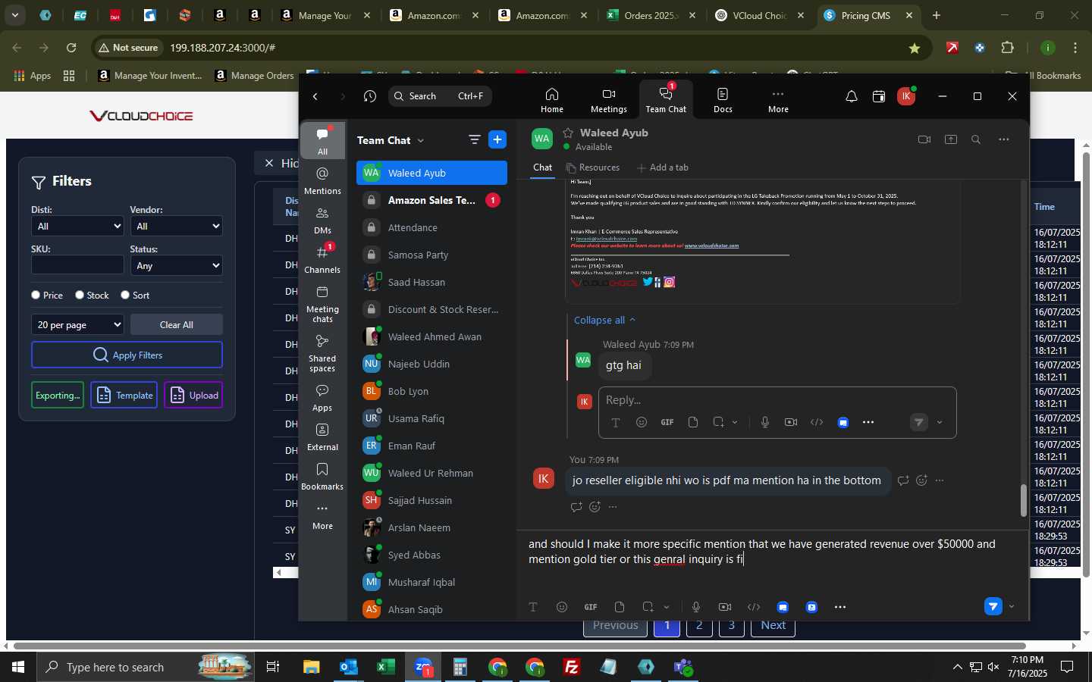Click the chat history clock icon
Image resolution: width=1092 pixels, height=682 pixels.
point(370,96)
